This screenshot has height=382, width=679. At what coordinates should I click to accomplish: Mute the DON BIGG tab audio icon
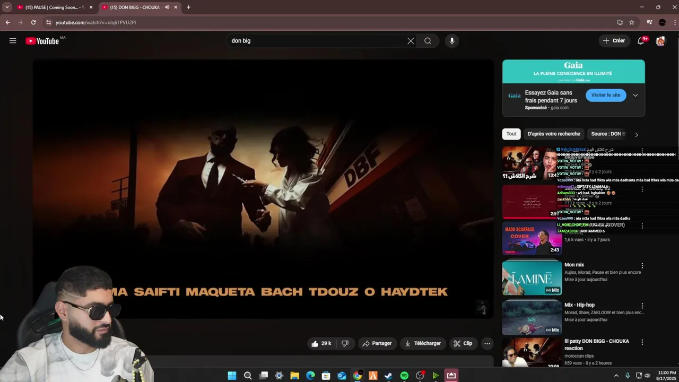click(x=167, y=7)
